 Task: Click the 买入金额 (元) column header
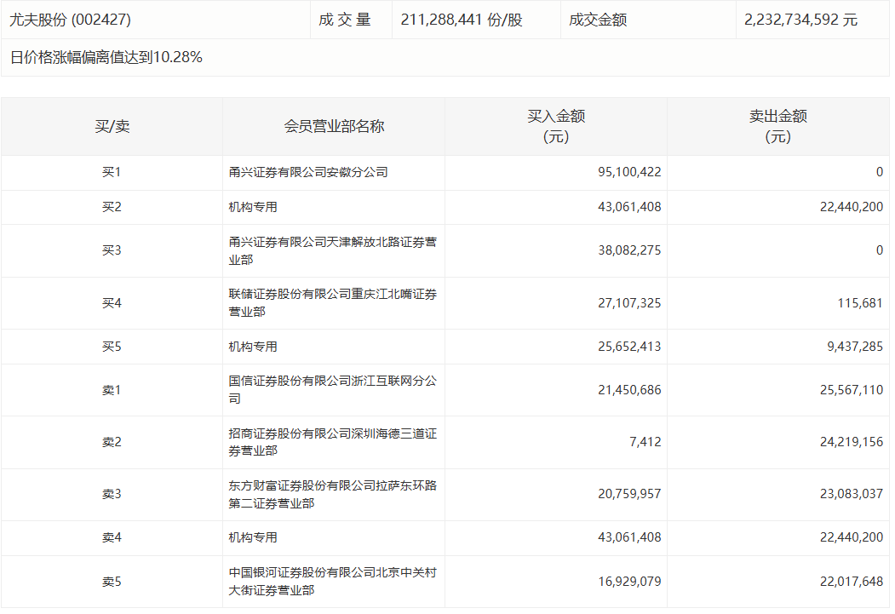[x=555, y=126]
